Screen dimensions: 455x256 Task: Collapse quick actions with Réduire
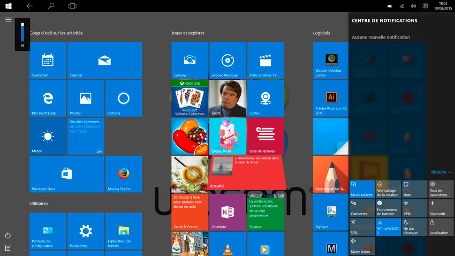(x=441, y=172)
